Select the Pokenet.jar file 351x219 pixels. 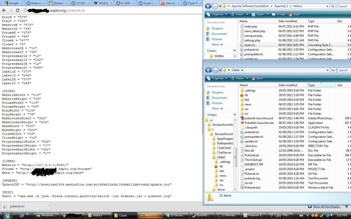click(252, 155)
